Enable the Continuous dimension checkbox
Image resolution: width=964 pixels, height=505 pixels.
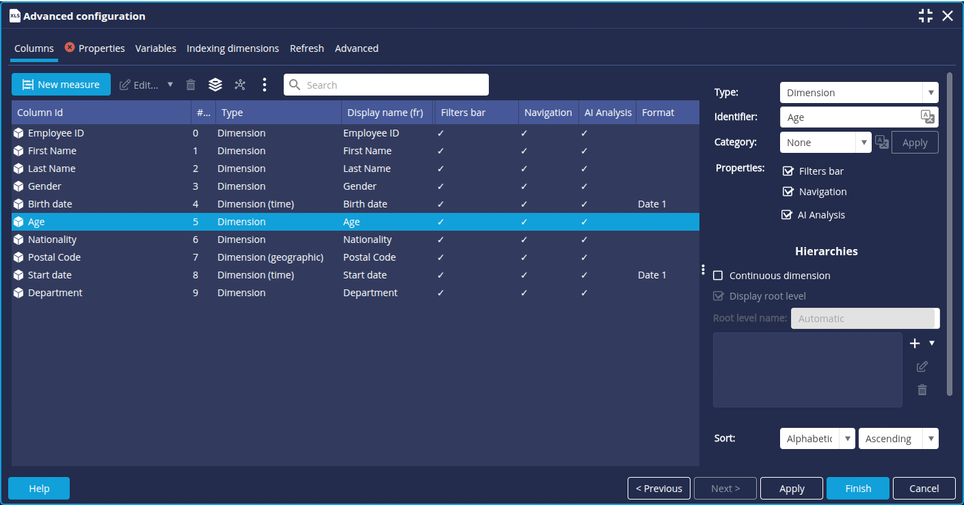(x=718, y=276)
